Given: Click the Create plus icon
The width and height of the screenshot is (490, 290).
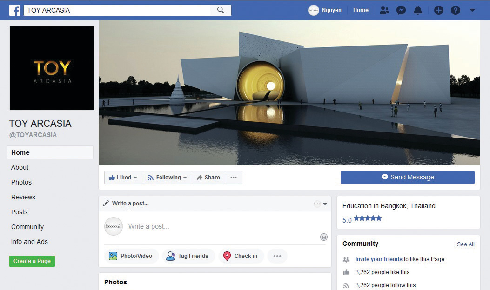Looking at the screenshot, I should pos(438,10).
